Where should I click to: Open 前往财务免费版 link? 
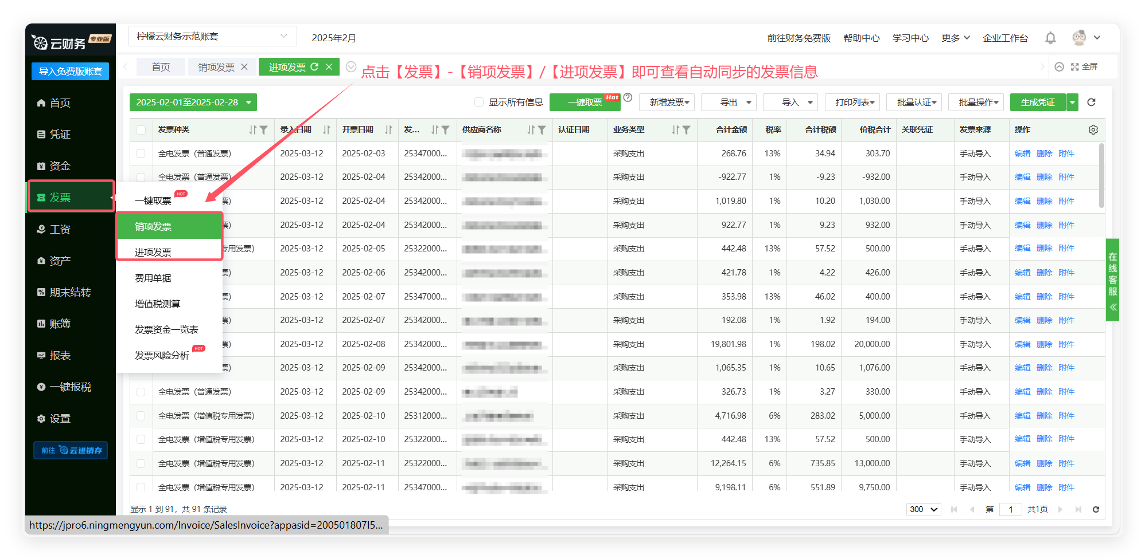tap(799, 38)
